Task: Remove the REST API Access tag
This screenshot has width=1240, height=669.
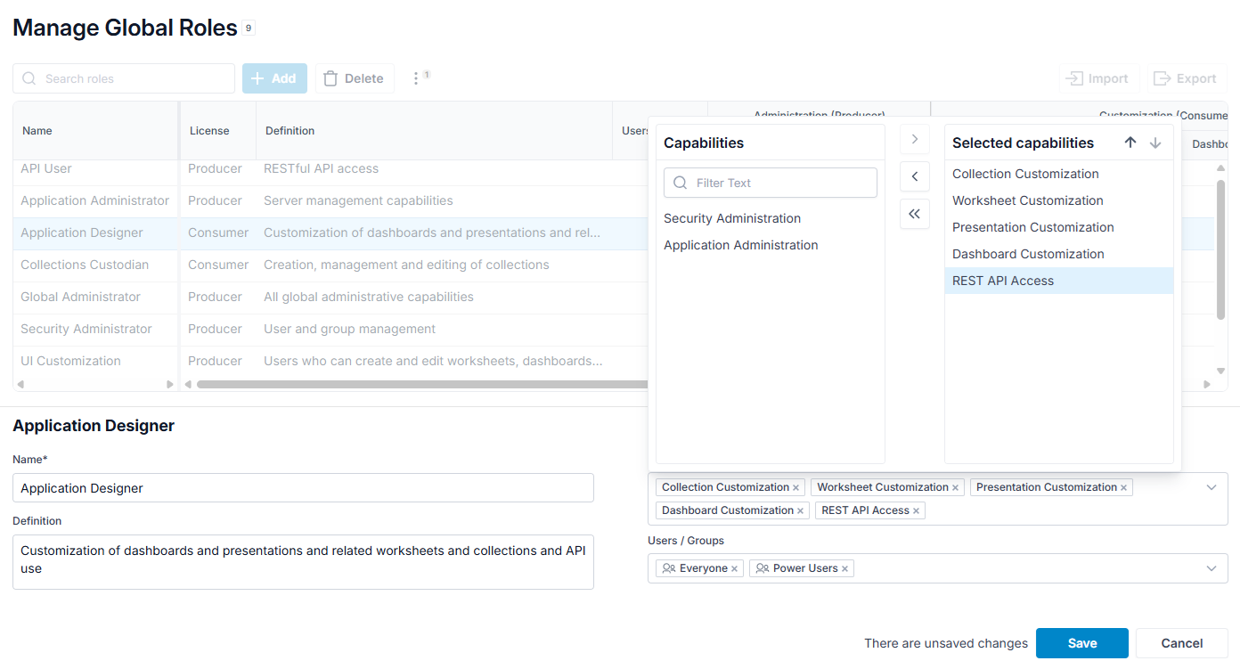Action: click(x=916, y=511)
